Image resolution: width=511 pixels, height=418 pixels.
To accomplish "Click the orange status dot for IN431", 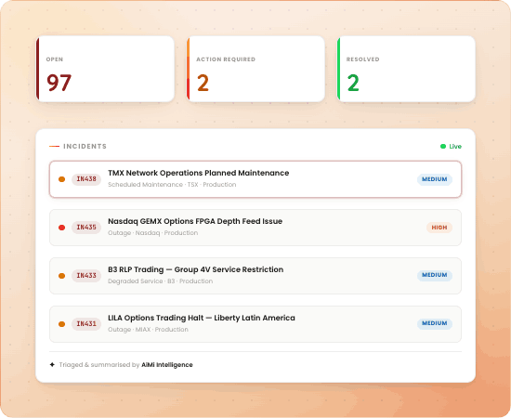I will point(61,324).
